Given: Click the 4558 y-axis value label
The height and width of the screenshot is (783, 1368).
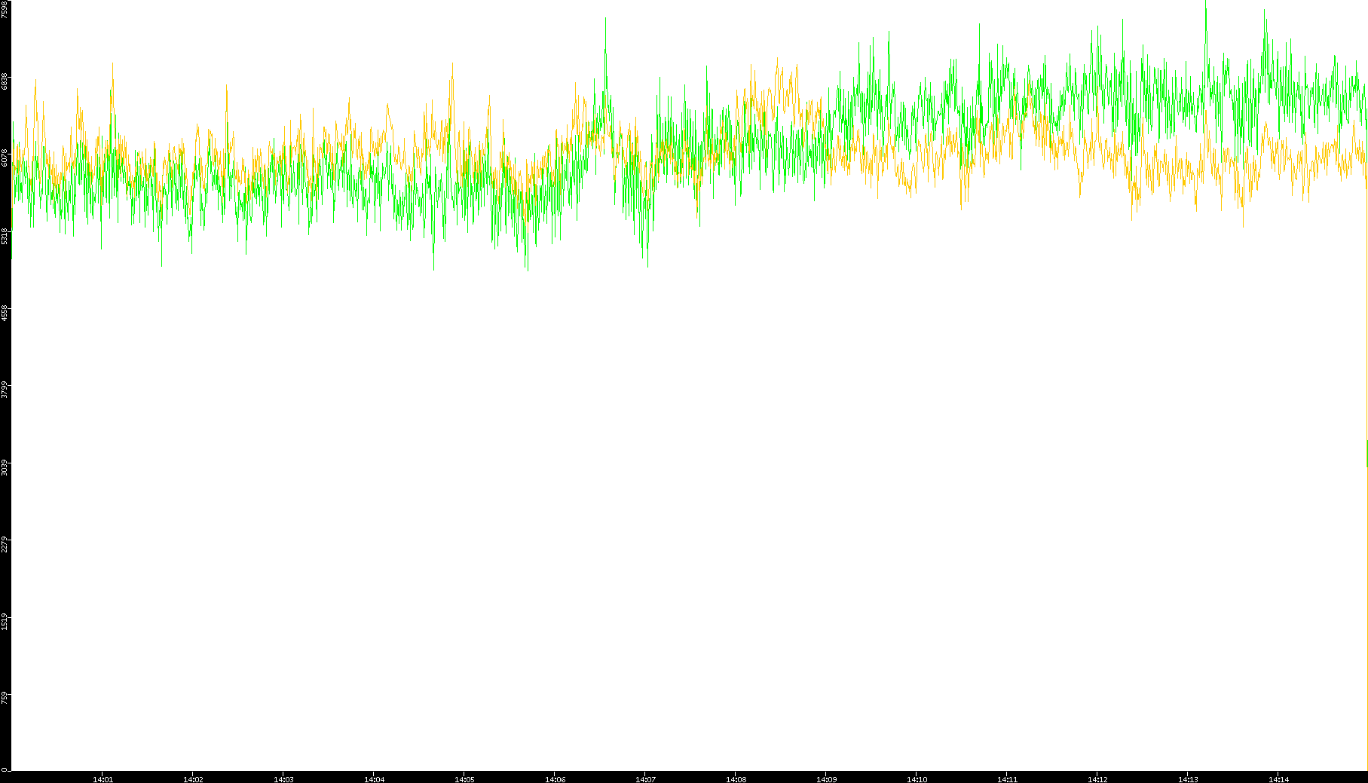Looking at the screenshot, I should [5, 313].
